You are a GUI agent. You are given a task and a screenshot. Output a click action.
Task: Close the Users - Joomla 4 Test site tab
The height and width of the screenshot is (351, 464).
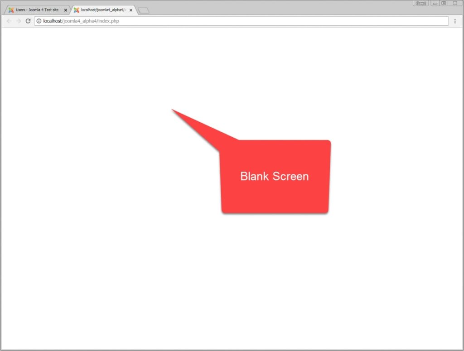coord(66,10)
